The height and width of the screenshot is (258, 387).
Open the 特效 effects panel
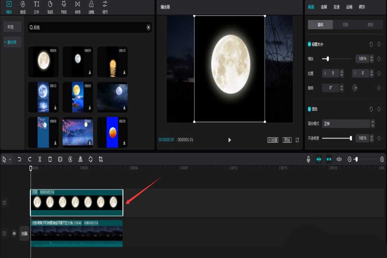pos(64,7)
